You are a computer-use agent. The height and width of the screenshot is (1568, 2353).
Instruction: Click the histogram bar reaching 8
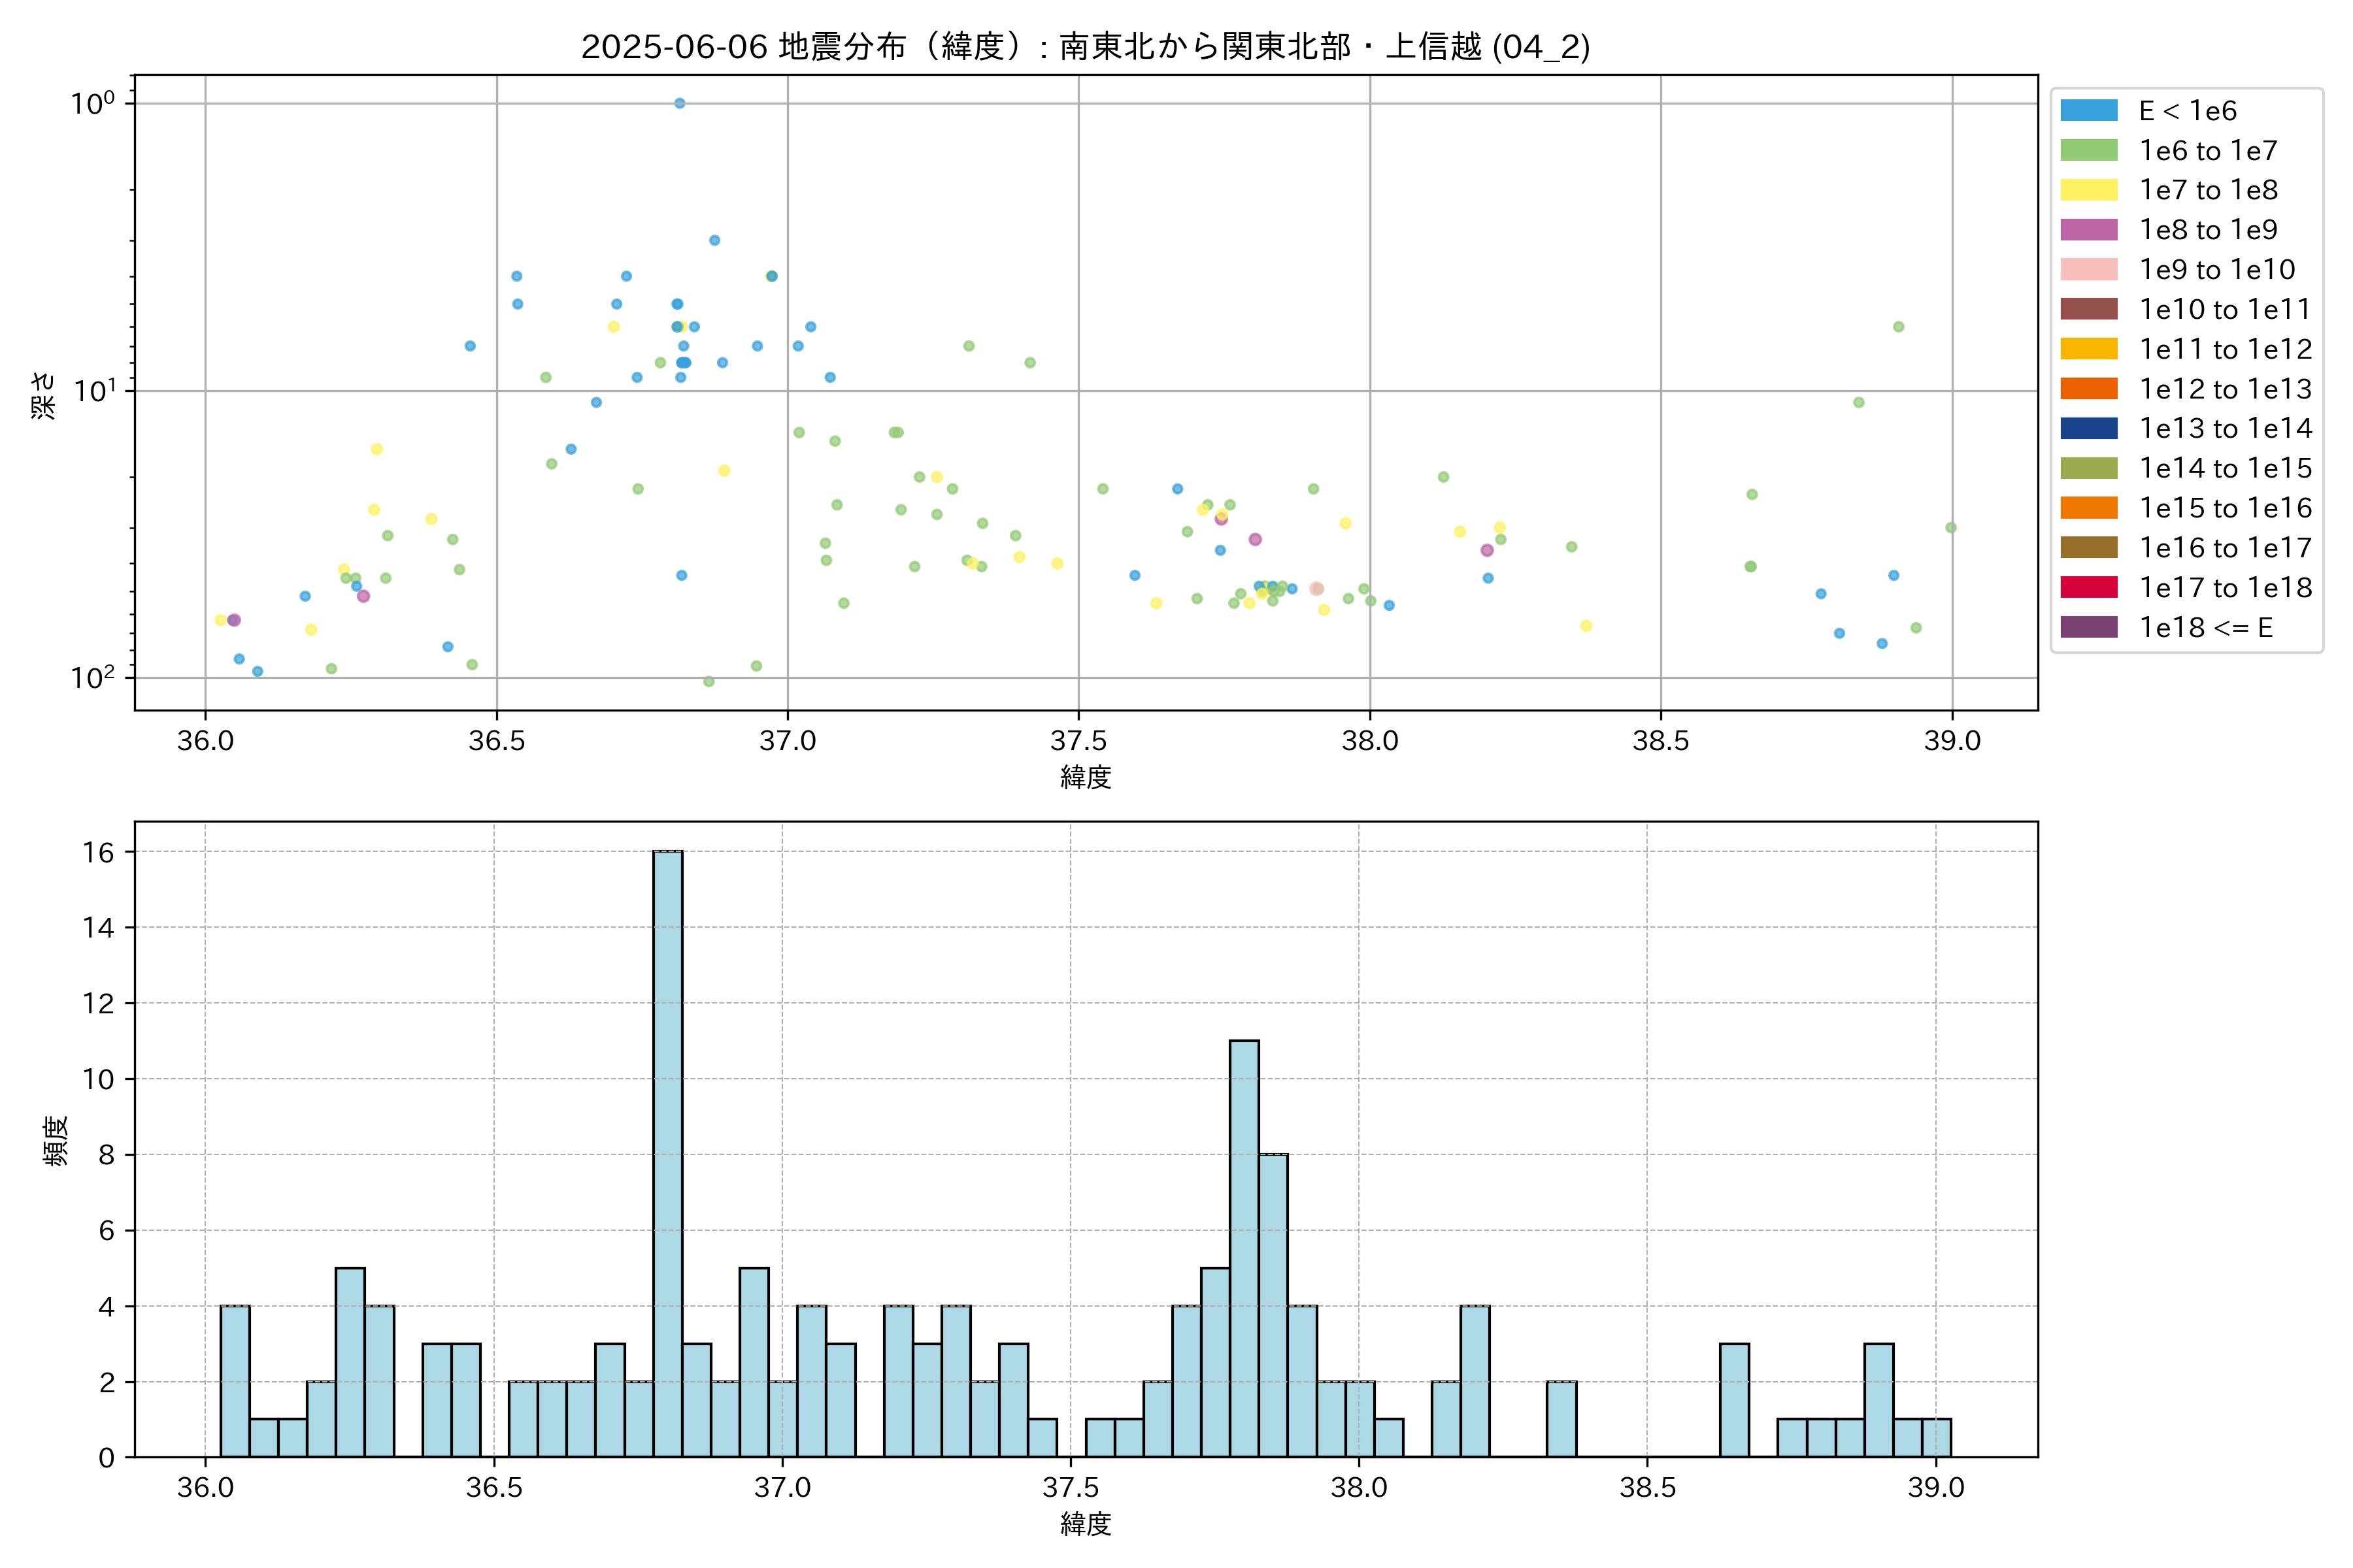(x=1273, y=1305)
